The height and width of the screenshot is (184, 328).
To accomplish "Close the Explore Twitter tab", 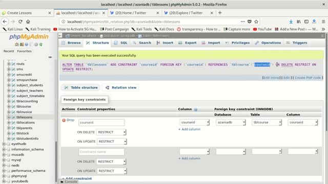I will coord(212,13).
